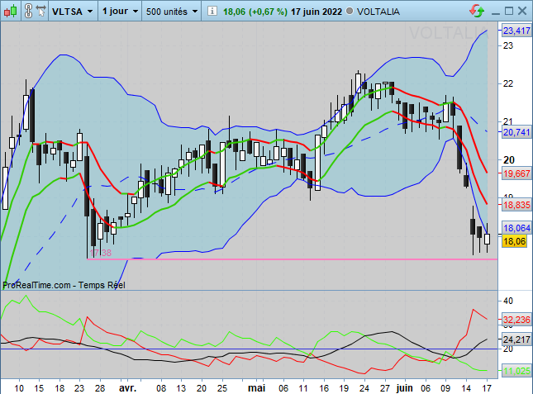Select the red 18,835 price label
The image size is (533, 394).
point(516,205)
